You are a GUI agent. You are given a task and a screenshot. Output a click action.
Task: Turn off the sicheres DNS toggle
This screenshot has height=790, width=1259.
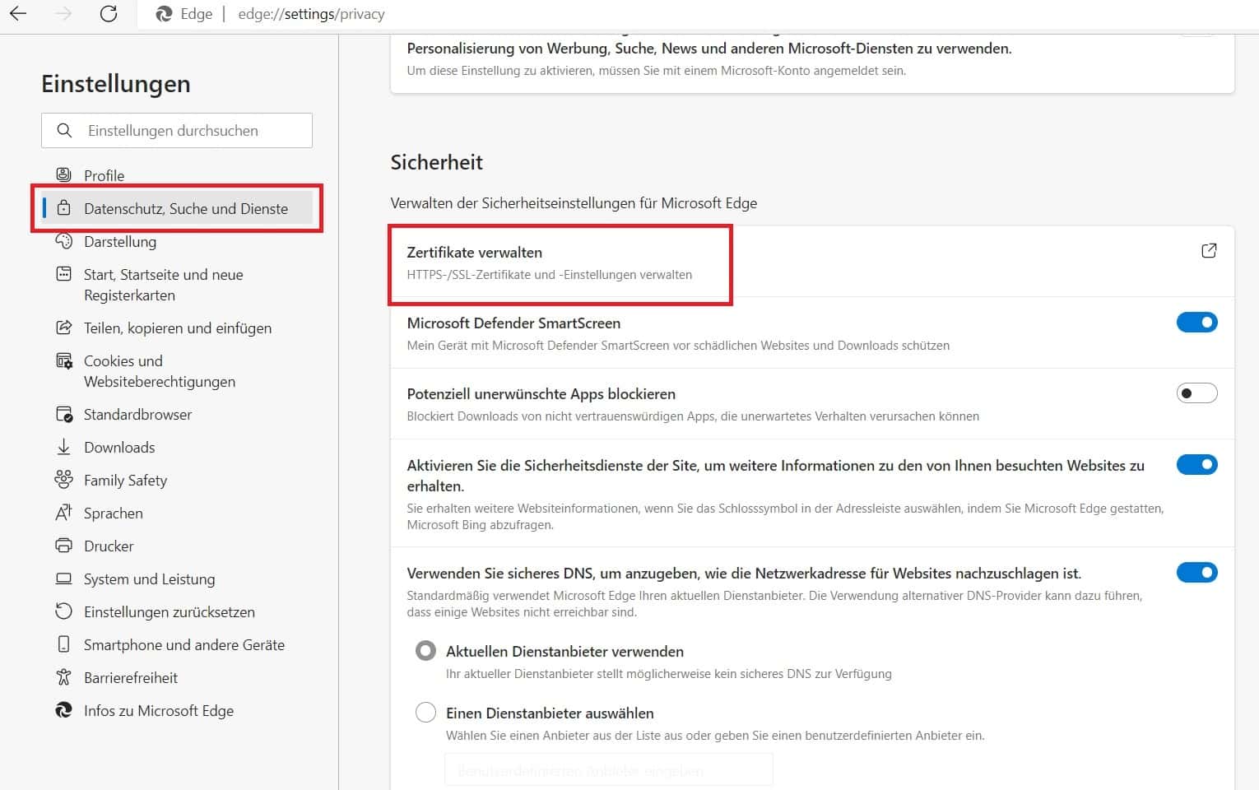(x=1196, y=573)
